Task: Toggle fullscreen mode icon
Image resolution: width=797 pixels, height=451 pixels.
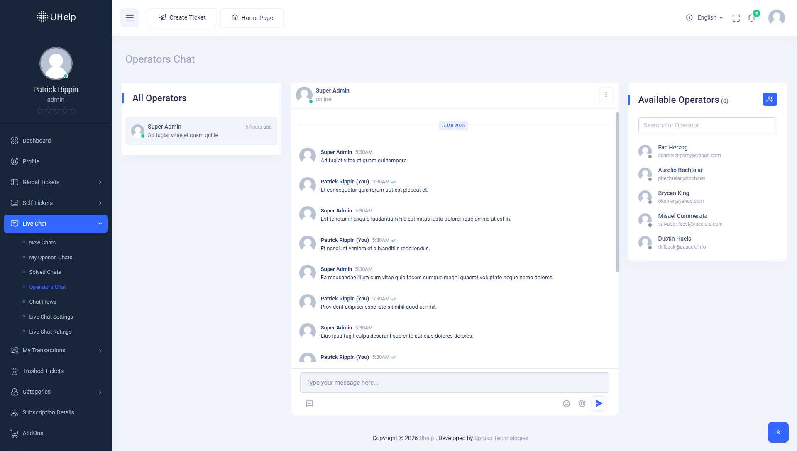Action: point(736,18)
